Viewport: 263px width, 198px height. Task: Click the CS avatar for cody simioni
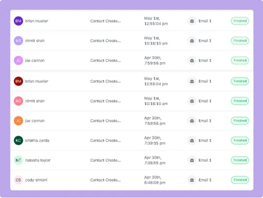tap(18, 180)
